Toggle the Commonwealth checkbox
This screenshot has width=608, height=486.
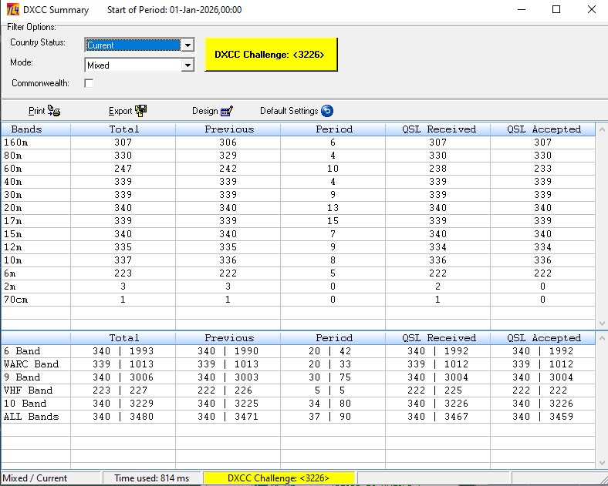[89, 83]
